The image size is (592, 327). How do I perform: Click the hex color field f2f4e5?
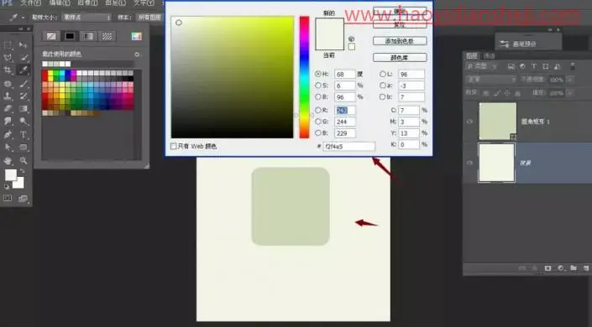point(348,147)
